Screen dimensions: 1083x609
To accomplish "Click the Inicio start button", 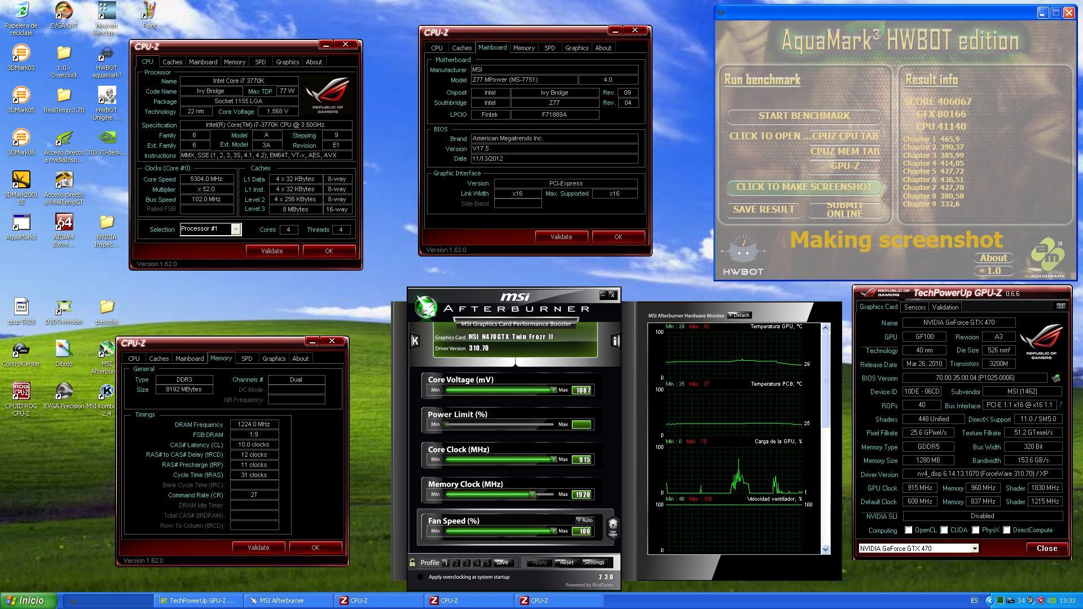I will [x=29, y=601].
